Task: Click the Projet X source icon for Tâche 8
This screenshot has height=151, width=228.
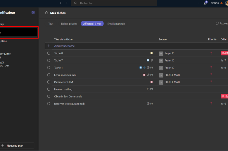Action: tap(161, 54)
